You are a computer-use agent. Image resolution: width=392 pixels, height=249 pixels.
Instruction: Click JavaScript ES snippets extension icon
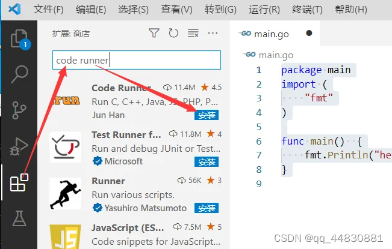(66, 236)
